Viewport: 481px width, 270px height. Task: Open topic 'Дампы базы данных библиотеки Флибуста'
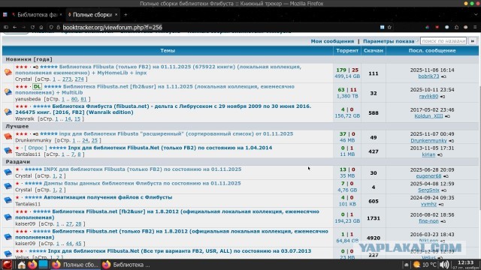pyautogui.click(x=142, y=183)
